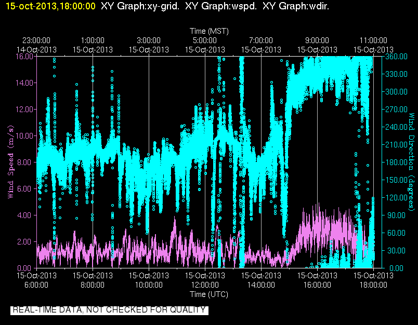Click the 23:00:00 14-Oct-2013 MST tick label
The image size is (418, 325).
pos(36,45)
